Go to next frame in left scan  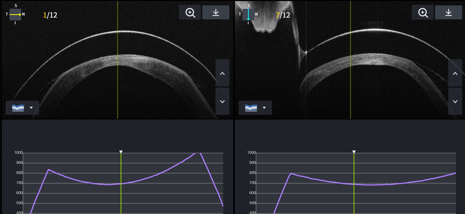click(222, 101)
